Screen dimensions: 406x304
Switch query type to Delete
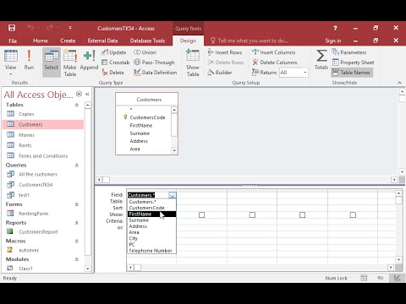tap(112, 73)
